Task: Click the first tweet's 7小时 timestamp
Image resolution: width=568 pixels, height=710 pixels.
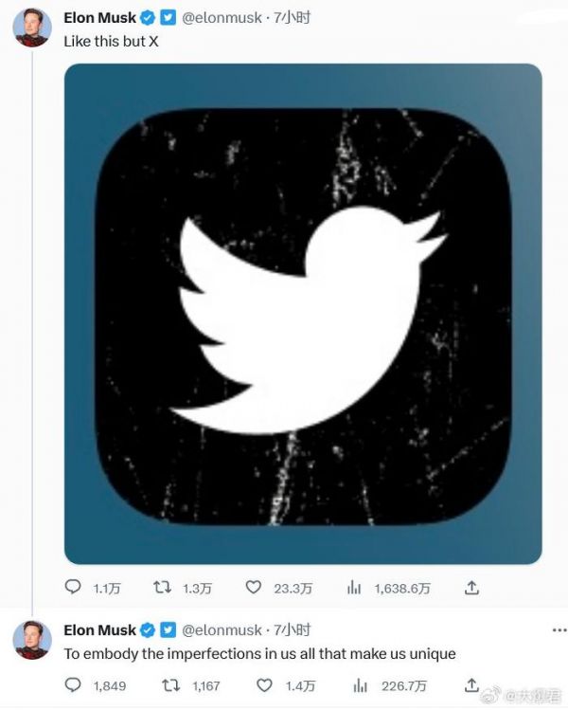Action: (292, 18)
